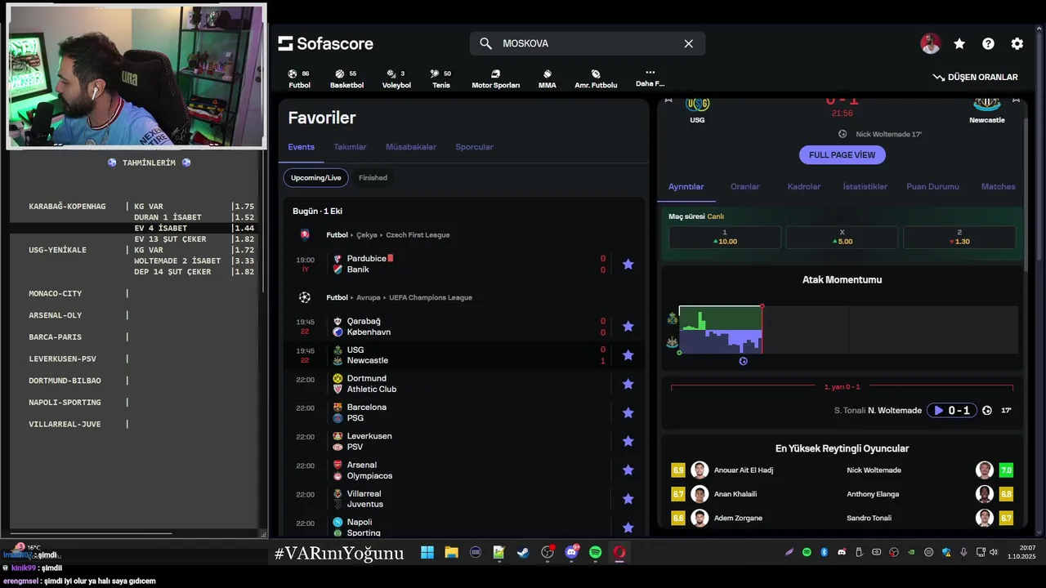Image resolution: width=1046 pixels, height=588 pixels.
Task: Switch to the Matches tab
Action: pyautogui.click(x=998, y=187)
